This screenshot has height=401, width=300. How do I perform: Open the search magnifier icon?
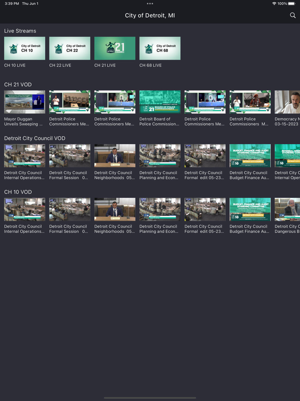(293, 15)
